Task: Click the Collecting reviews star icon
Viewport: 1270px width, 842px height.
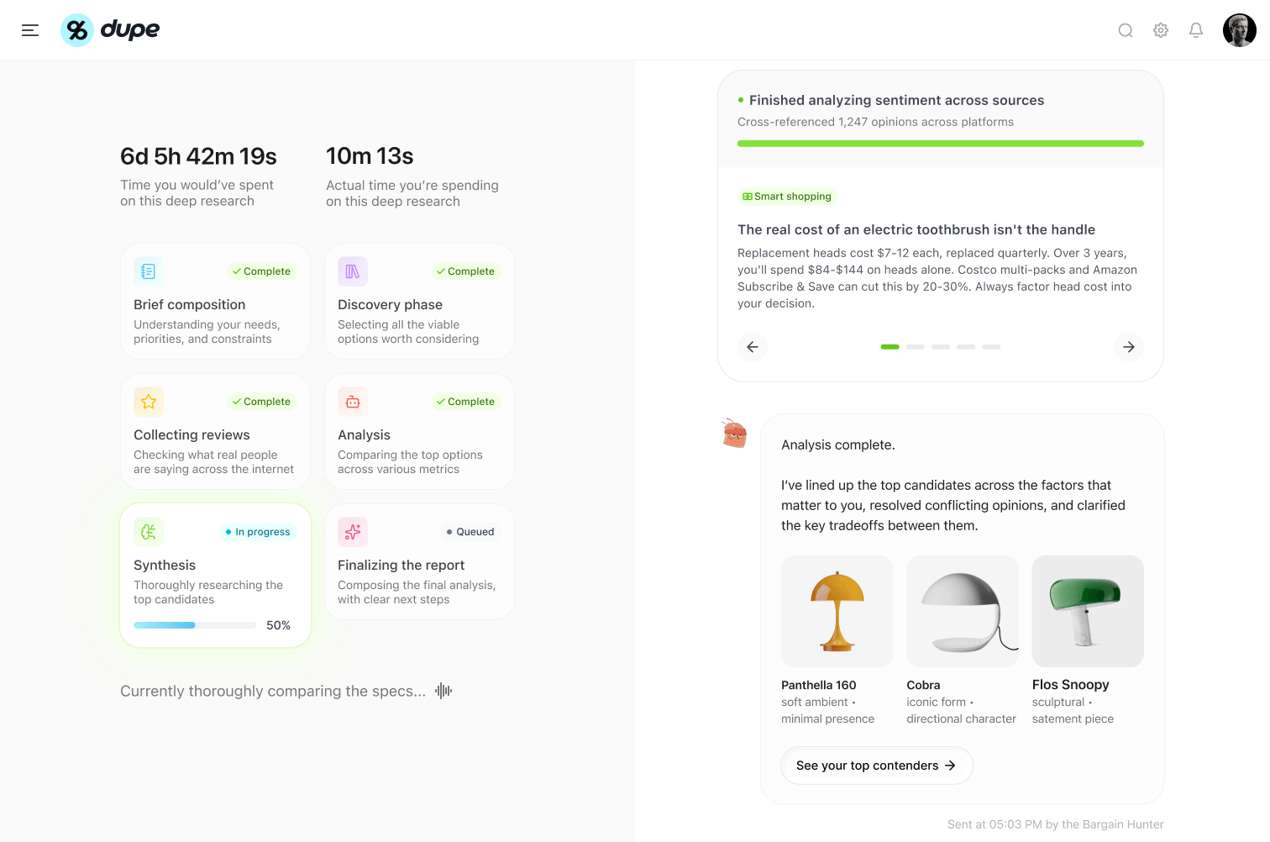Action: click(149, 402)
